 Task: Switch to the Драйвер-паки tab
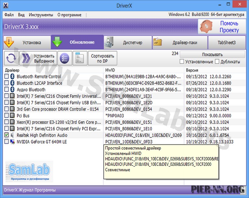coord(180,42)
